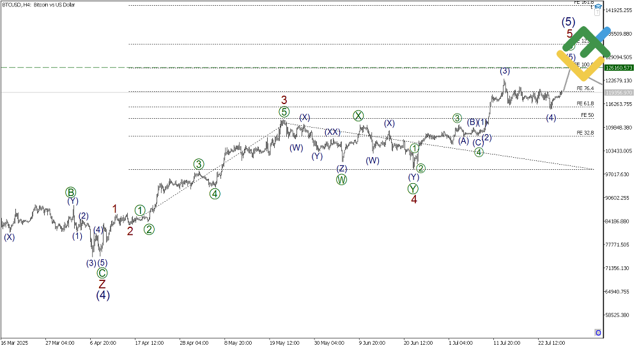
Task: Click the green circled X wave marker
Action: pyautogui.click(x=358, y=116)
